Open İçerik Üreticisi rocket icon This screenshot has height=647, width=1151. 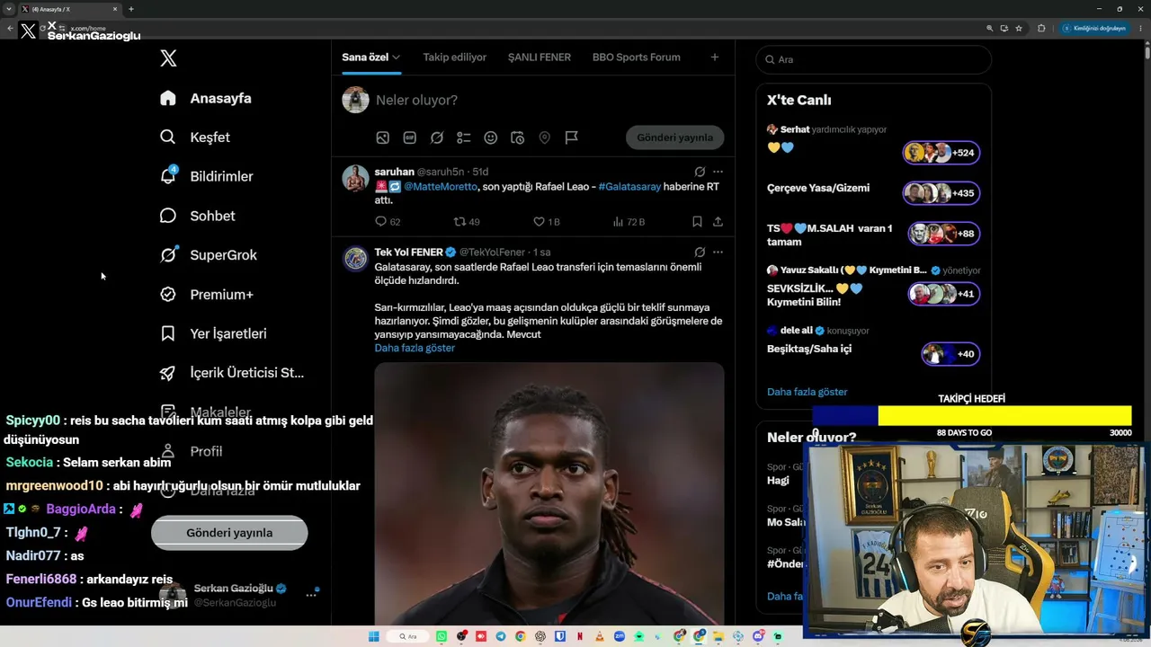point(168,373)
